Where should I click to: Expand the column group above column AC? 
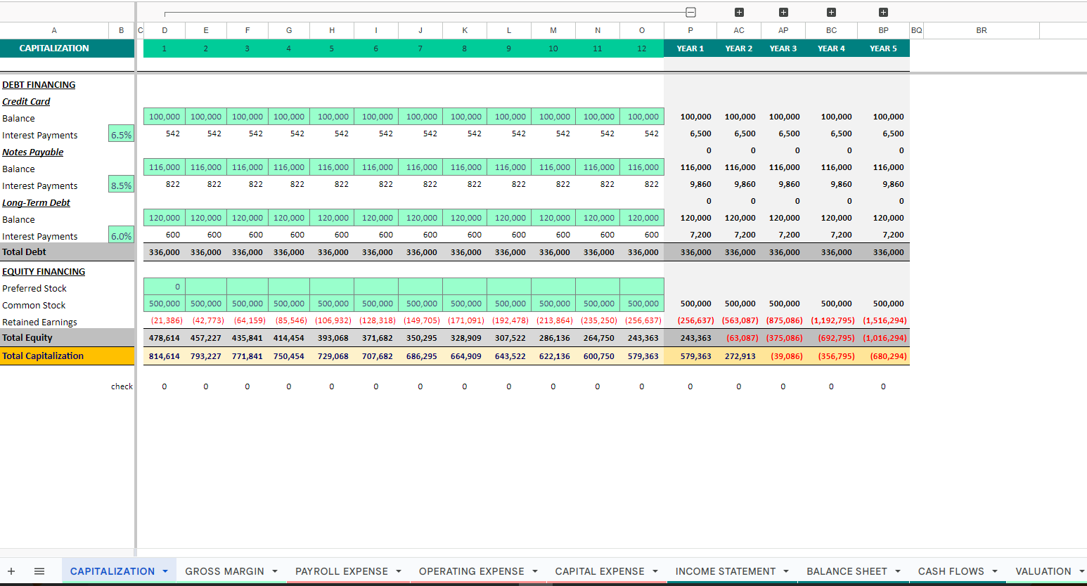pyautogui.click(x=739, y=12)
